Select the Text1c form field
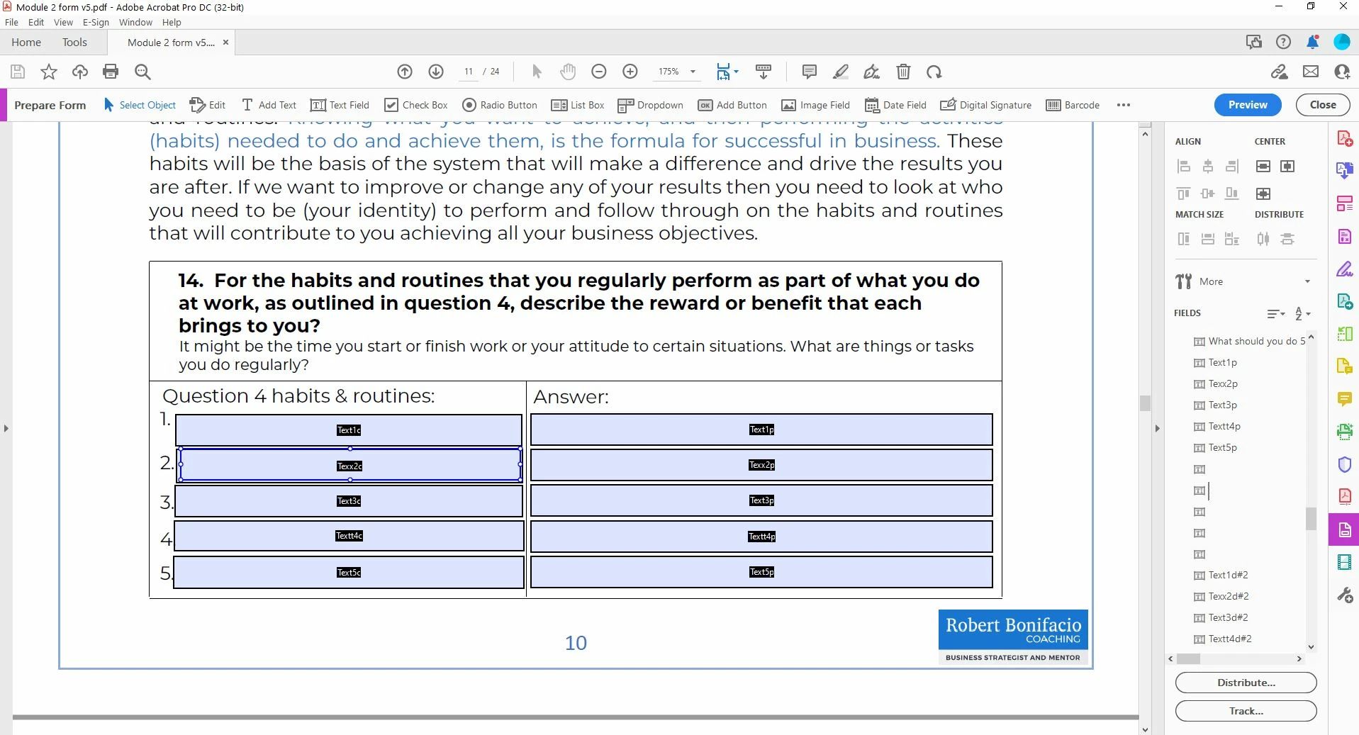The height and width of the screenshot is (735, 1359). pyautogui.click(x=349, y=430)
